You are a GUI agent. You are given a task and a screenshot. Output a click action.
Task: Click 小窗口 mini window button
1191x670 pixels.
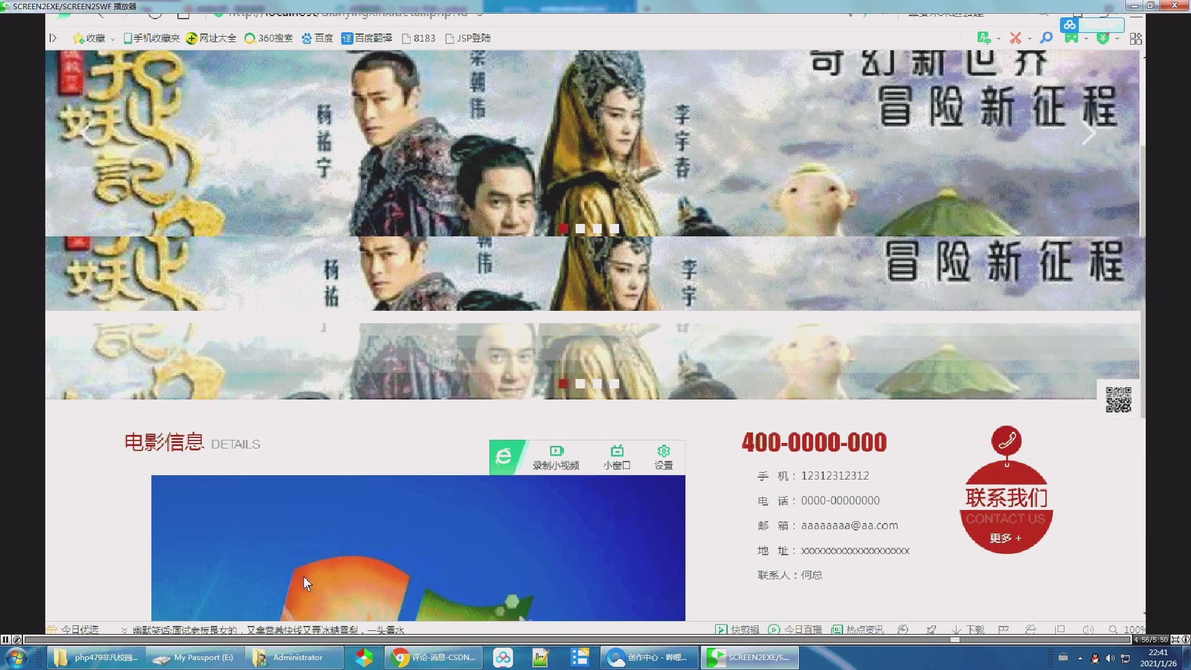pyautogui.click(x=617, y=457)
